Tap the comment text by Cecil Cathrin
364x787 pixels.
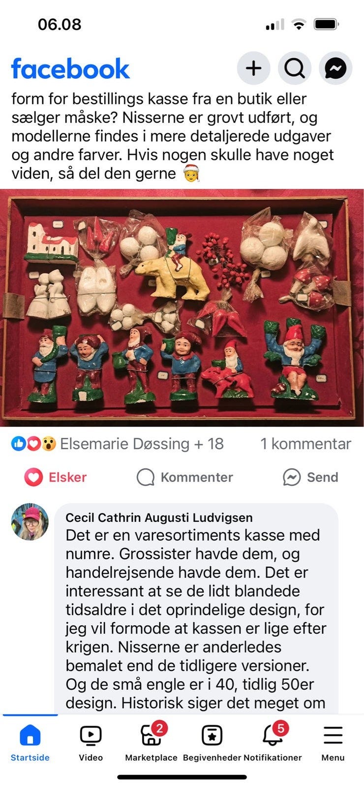point(196,619)
